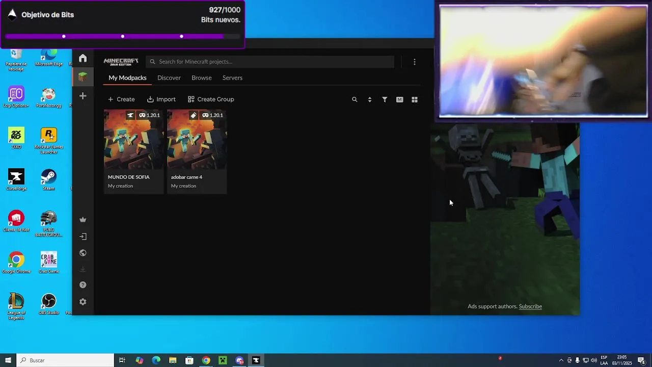
Task: Open Minecraft creeper icon on taskbar
Action: [223, 360]
